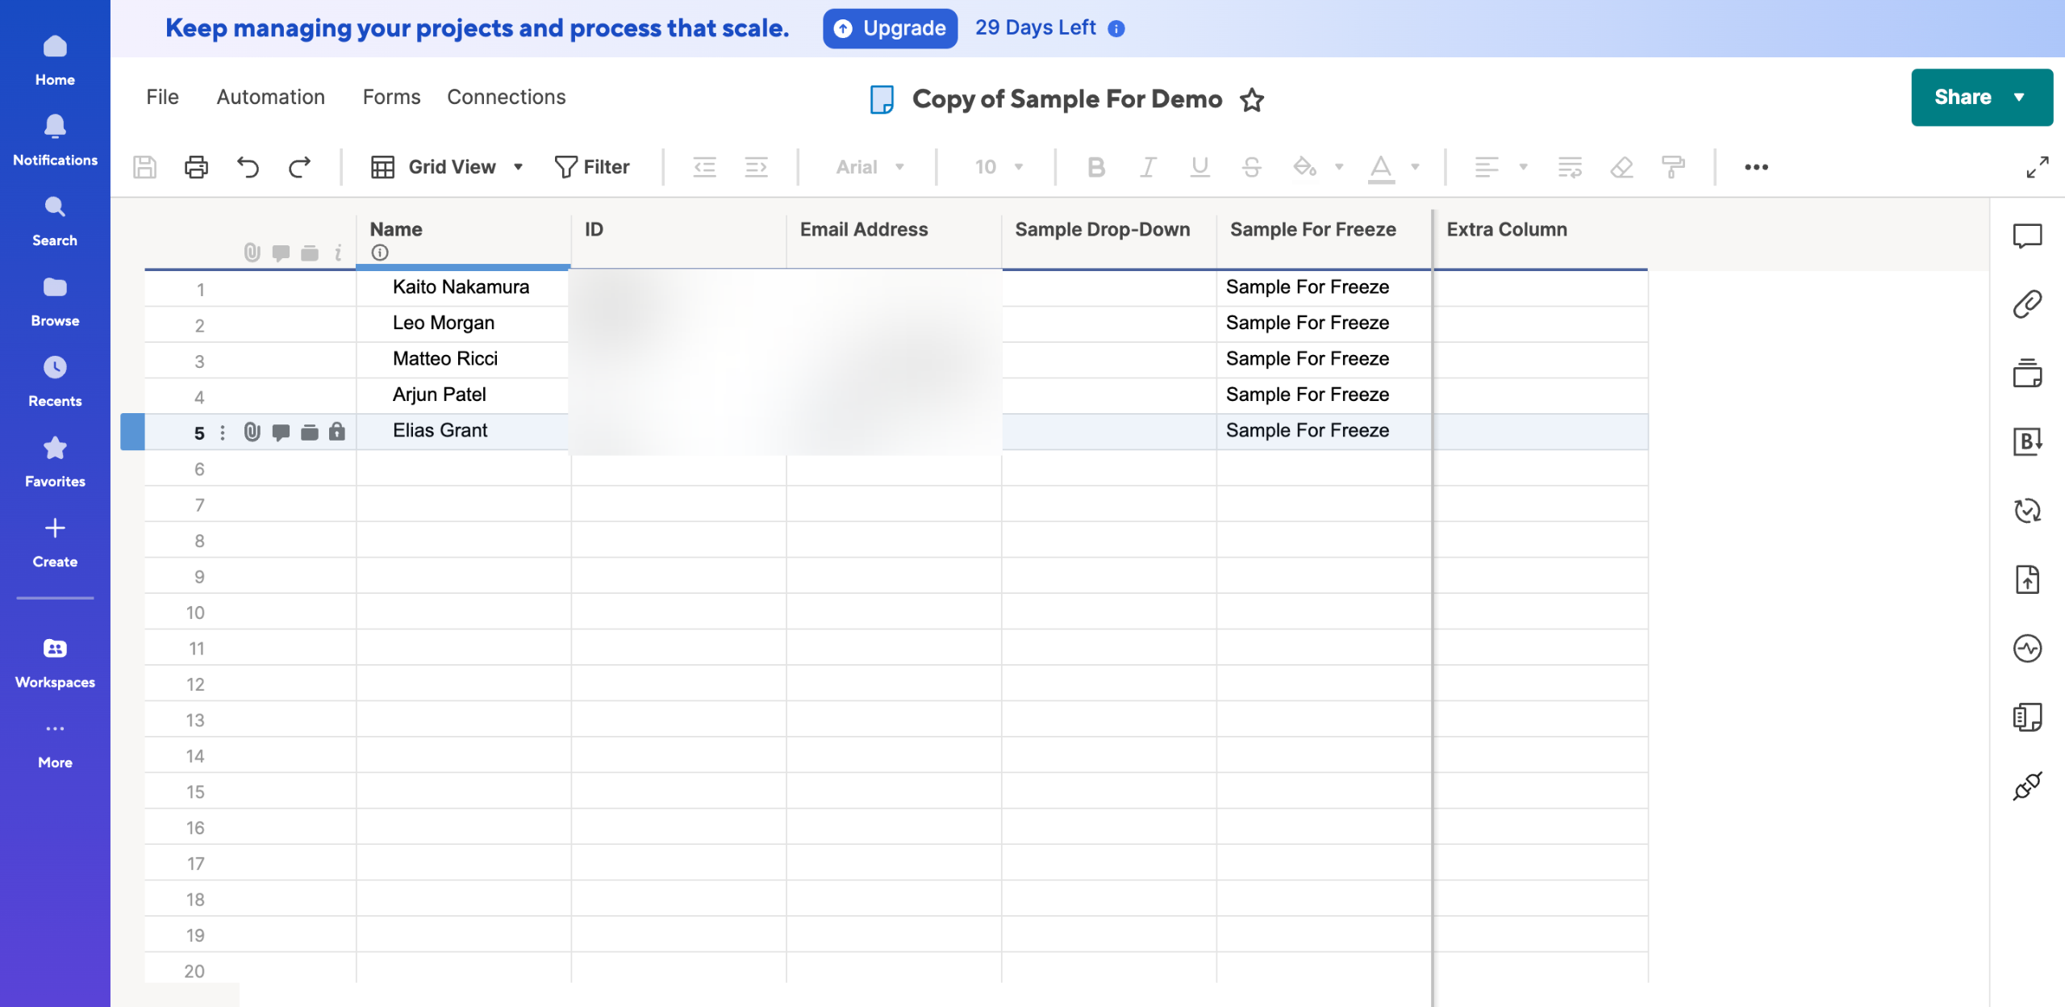Open Summary panel icon
The width and height of the screenshot is (2065, 1007).
[2027, 717]
